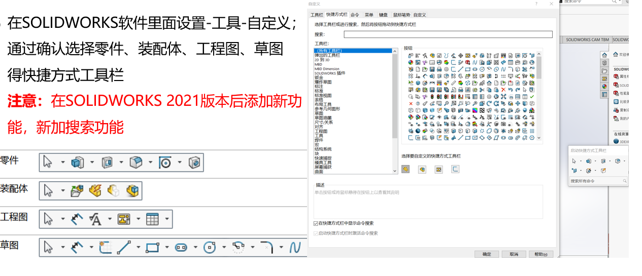Viewport: 642px width, 276px height.
Task: Click smart dimension icon in 工程图 toolbar
Action: tap(77, 219)
